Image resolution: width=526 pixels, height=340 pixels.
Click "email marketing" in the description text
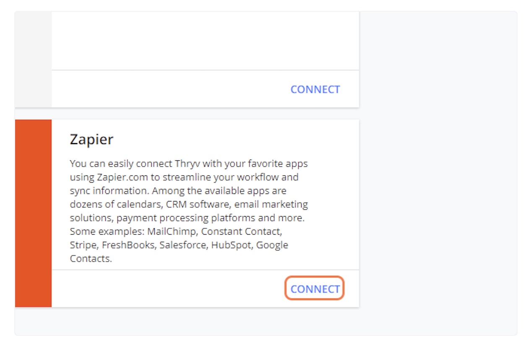pos(271,204)
